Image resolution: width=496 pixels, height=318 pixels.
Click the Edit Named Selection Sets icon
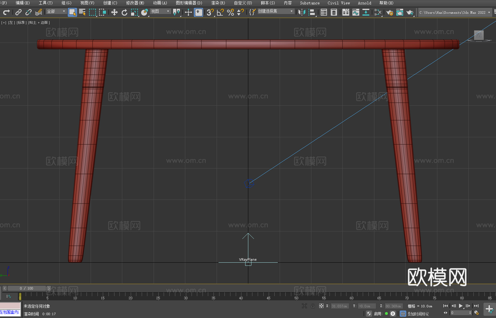click(252, 12)
